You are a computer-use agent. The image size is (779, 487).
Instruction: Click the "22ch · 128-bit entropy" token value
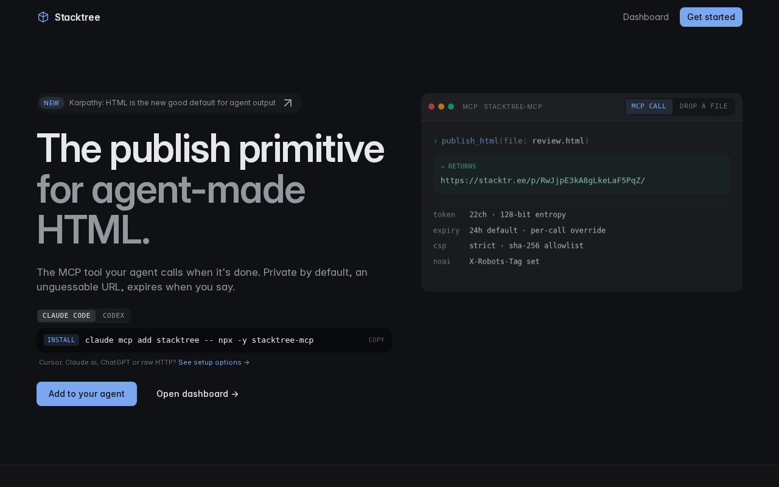pyautogui.click(x=518, y=215)
